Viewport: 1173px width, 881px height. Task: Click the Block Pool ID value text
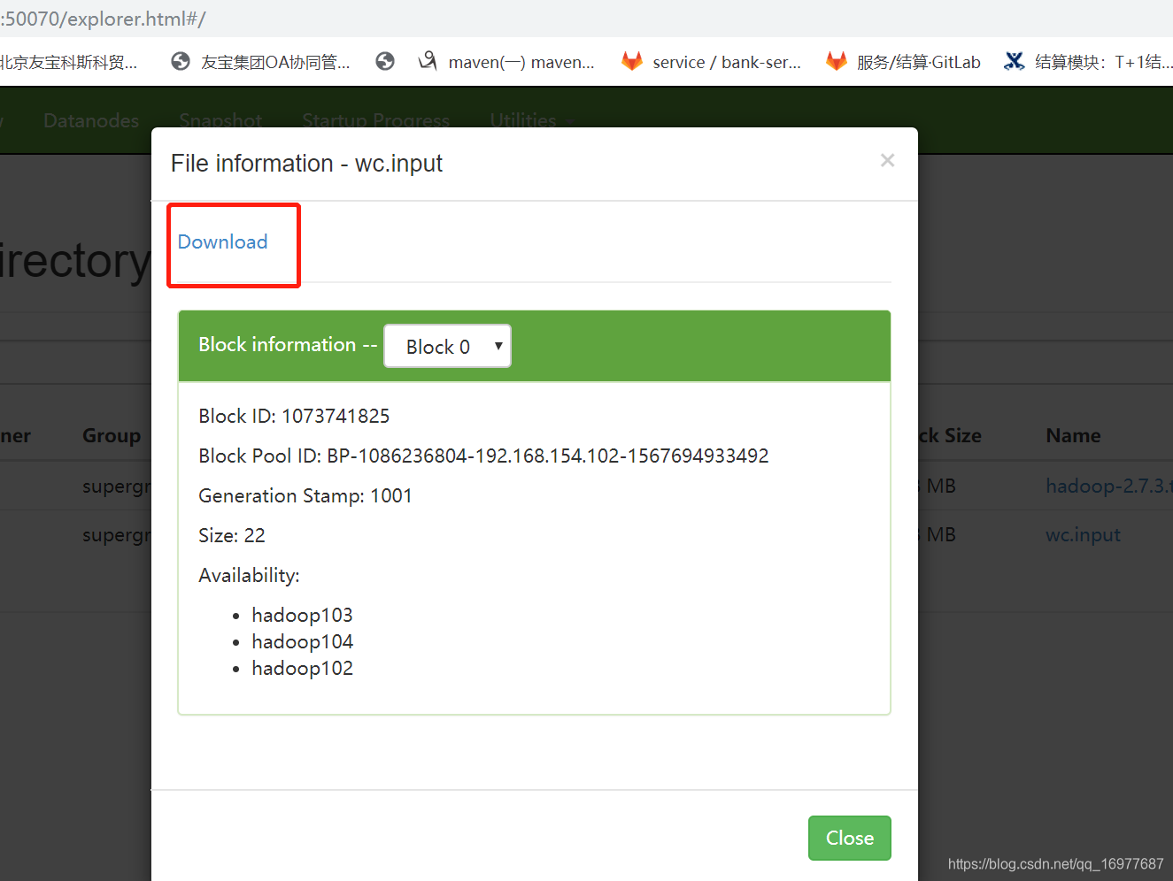pyautogui.click(x=548, y=456)
